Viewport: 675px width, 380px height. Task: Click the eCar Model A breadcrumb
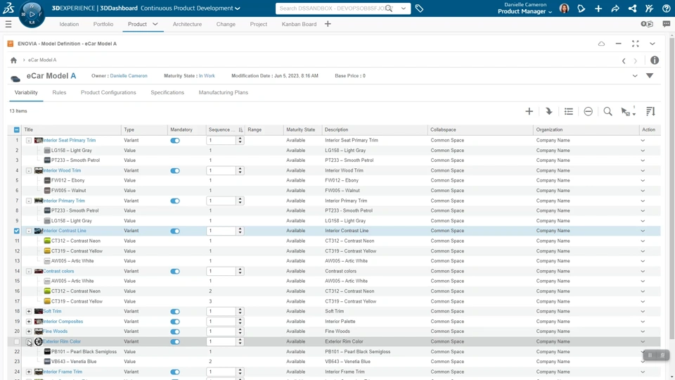[42, 60]
